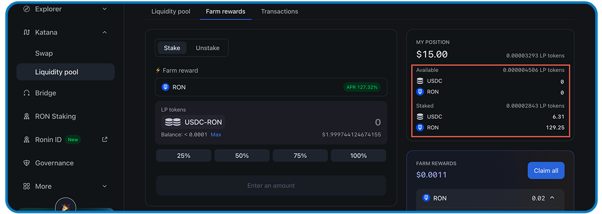
Task: Click the Claim all button
Action: pos(546,170)
